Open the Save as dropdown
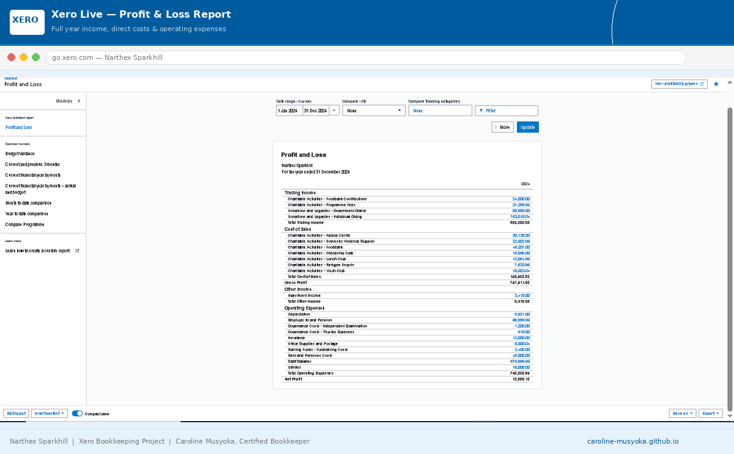 [683, 414]
